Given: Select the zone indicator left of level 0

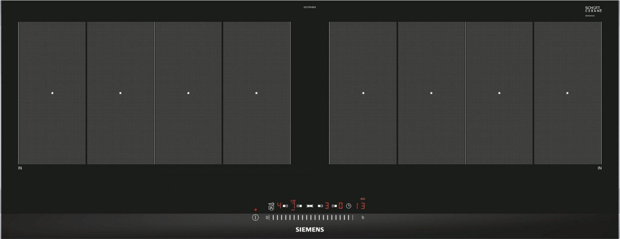Looking at the screenshot, I should tap(334, 206).
